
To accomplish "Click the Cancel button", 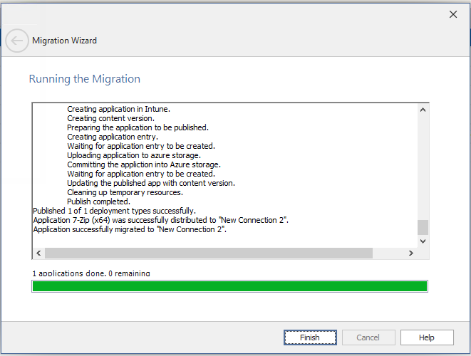I will [x=368, y=337].
